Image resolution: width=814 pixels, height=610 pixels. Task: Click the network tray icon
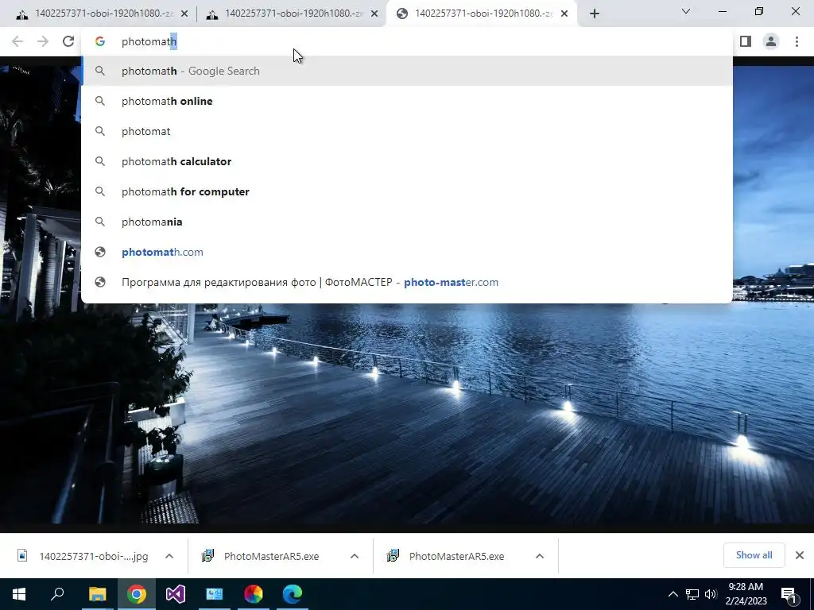(x=692, y=594)
